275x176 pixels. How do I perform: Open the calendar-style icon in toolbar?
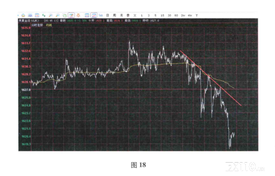pos(37,15)
